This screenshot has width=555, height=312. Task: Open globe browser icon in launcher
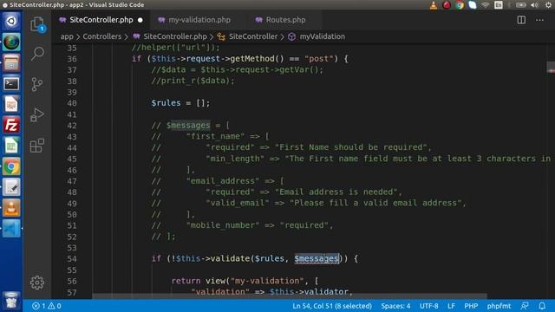point(11,42)
